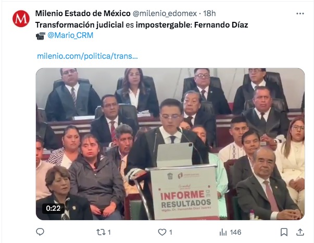Click the reply speech bubble icon

pyautogui.click(x=40, y=232)
